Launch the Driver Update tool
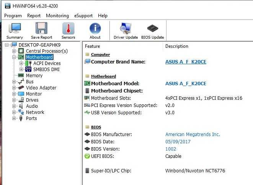This screenshot has height=185, width=253. [126, 28]
